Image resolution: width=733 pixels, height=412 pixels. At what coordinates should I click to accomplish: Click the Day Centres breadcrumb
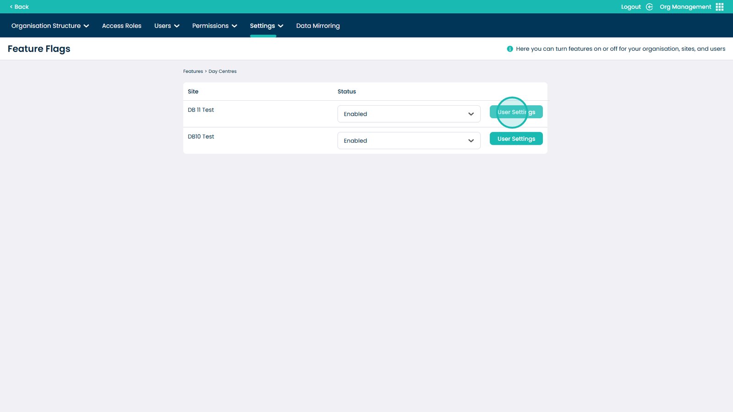[x=222, y=71]
